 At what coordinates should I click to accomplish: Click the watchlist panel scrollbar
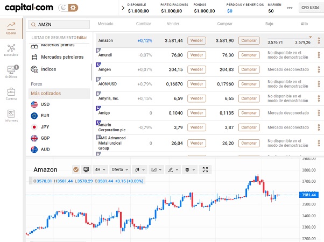coord(91,72)
